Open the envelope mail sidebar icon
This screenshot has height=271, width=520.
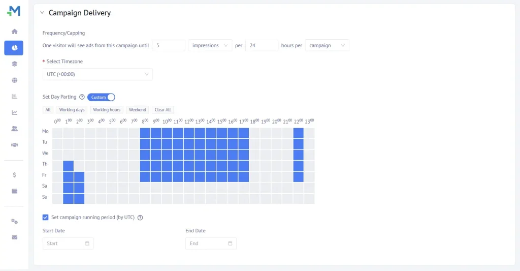coord(14,237)
